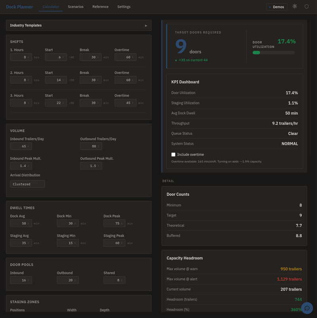317x318 pixels.
Task: Click the Shift 1 Break field
Action: point(90,57)
